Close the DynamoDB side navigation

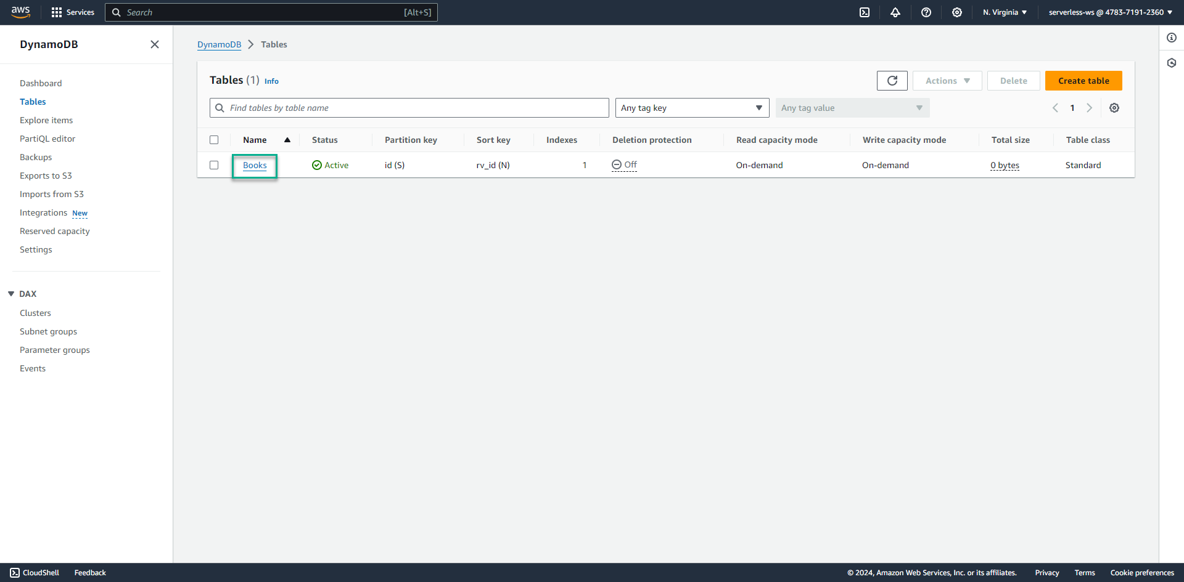[155, 44]
